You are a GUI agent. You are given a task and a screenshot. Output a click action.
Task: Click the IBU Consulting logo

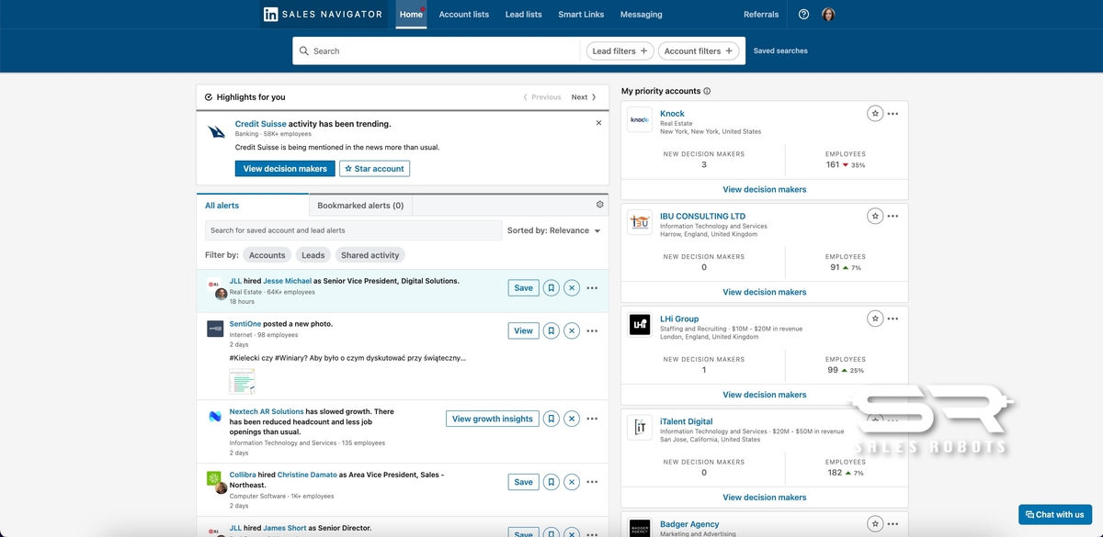[x=640, y=222]
